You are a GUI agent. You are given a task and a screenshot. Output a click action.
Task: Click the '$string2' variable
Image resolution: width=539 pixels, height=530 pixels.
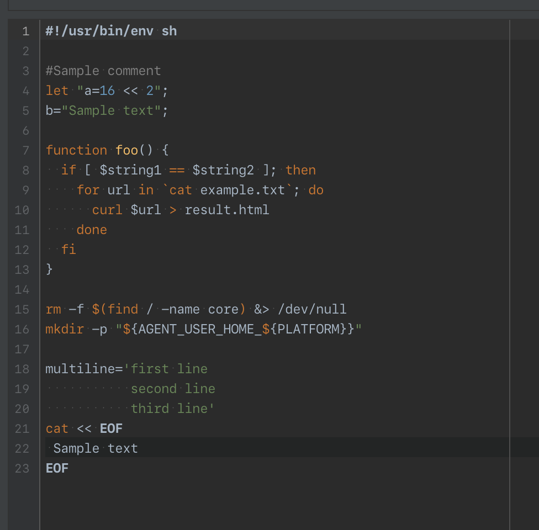pos(223,170)
